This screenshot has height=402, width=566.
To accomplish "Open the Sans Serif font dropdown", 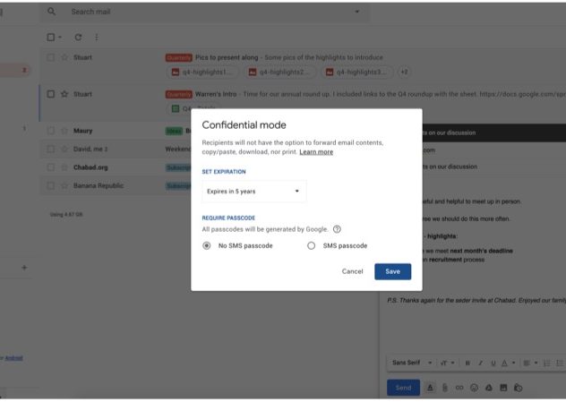I will 412,363.
